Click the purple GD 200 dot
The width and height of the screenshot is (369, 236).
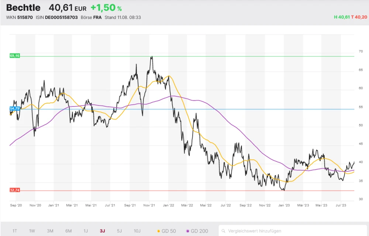click(x=188, y=231)
